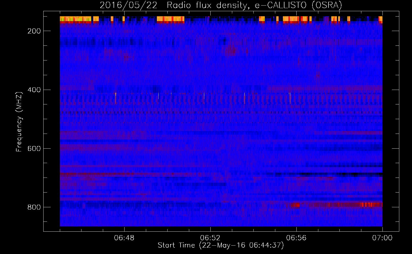Click the 07:00 time tick label
The width and height of the screenshot is (412, 254).
pos(382,238)
